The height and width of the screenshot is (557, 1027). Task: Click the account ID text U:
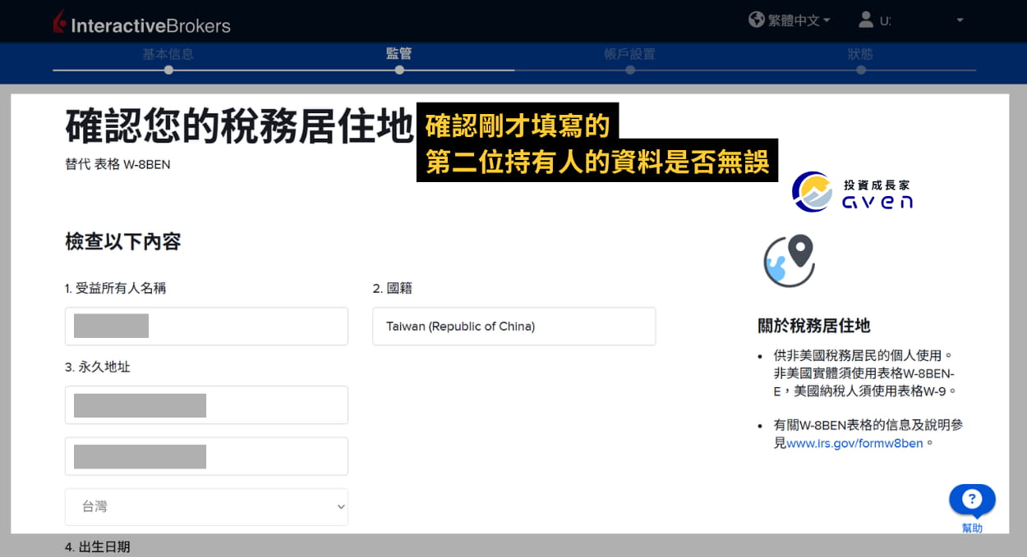(886, 21)
